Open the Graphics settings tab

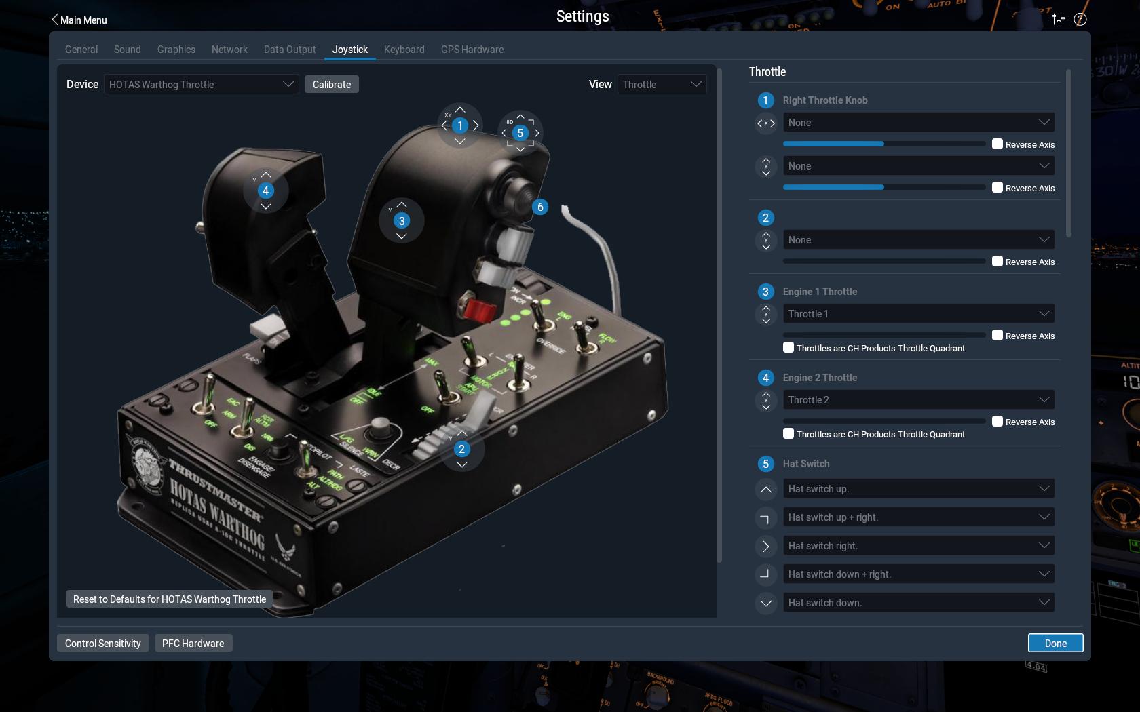176,50
